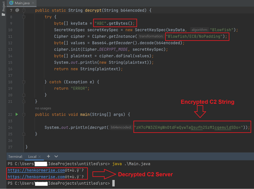This screenshot has width=254, height=189.
Task: Click the encrypted base64 string on line 24
Action: (188, 128)
